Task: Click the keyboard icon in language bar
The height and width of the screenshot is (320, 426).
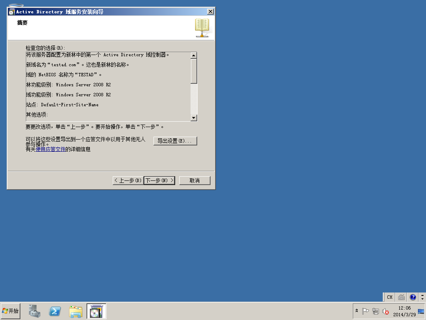Action: (x=401, y=297)
